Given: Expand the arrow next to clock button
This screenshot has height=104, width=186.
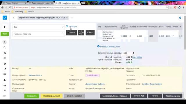Looking at the screenshot, I should pyautogui.click(x=83, y=33).
